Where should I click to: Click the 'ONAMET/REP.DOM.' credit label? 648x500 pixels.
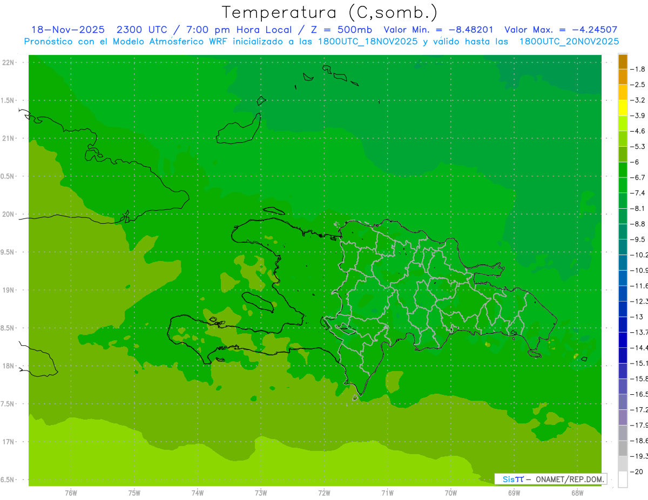(x=570, y=479)
